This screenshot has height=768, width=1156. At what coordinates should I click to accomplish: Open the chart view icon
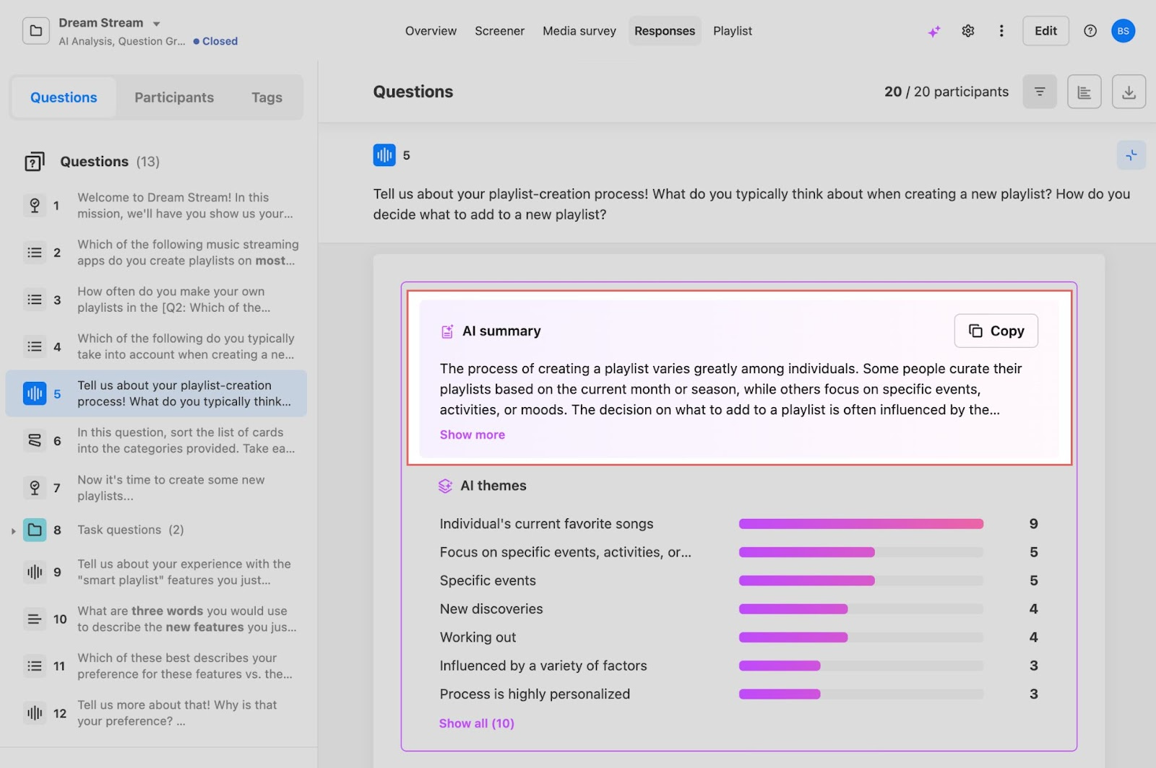coord(1084,92)
